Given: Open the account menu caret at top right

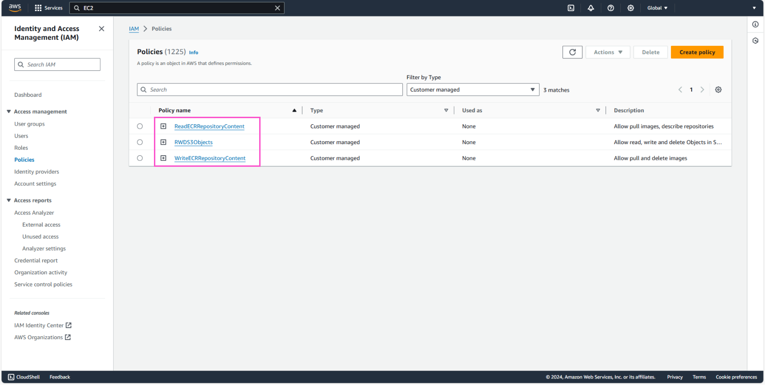Looking at the screenshot, I should 754,8.
